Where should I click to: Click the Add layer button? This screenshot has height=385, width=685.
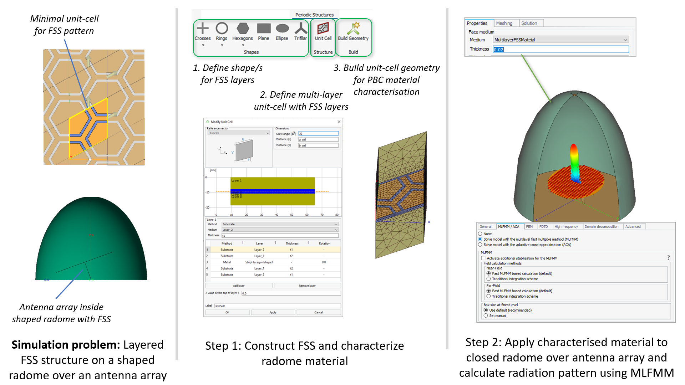point(238,286)
